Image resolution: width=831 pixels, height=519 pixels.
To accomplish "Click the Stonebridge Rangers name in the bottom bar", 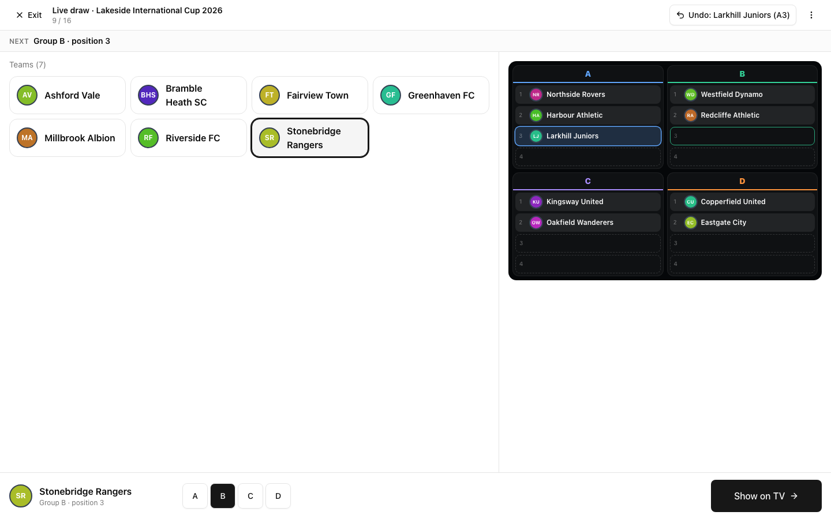I will pyautogui.click(x=85, y=491).
